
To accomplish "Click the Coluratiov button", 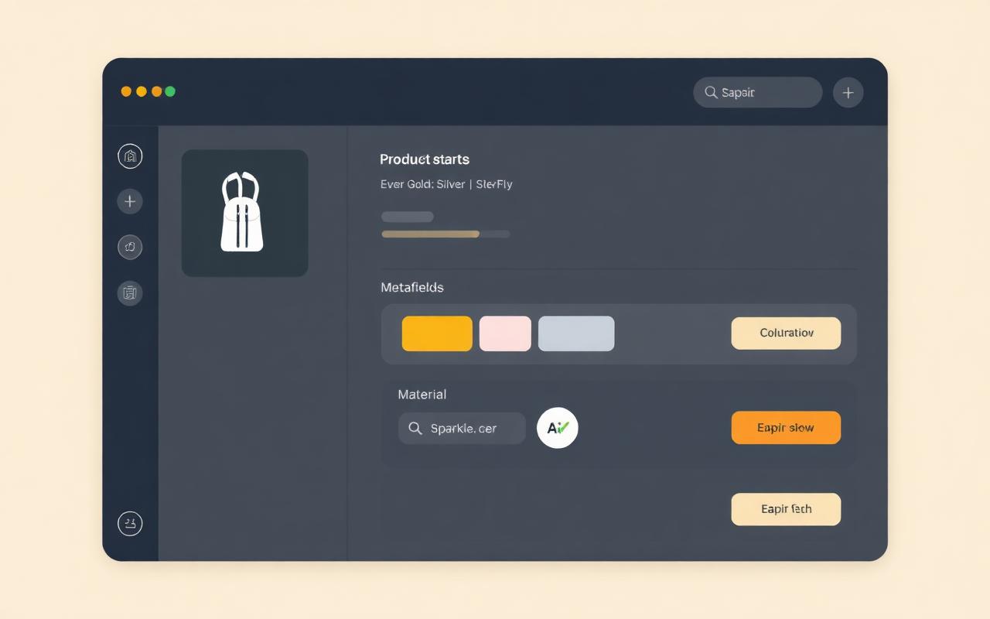I will tap(786, 333).
